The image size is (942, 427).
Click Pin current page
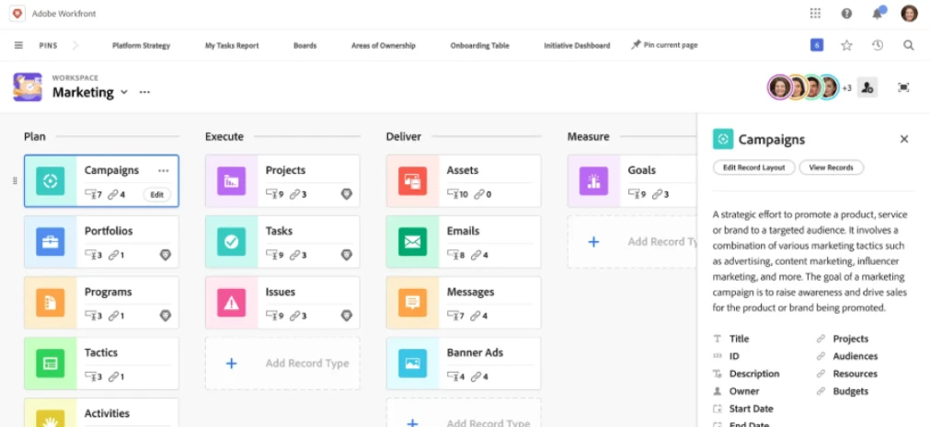[x=664, y=45]
